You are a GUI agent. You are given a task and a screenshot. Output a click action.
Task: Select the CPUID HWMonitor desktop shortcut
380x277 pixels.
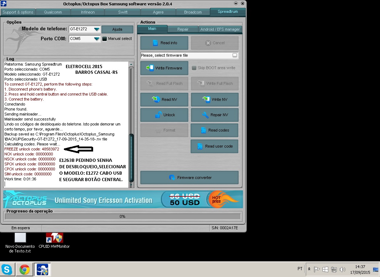coord(54,241)
